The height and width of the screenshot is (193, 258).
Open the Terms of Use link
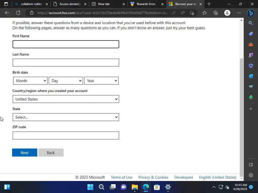click(x=121, y=177)
